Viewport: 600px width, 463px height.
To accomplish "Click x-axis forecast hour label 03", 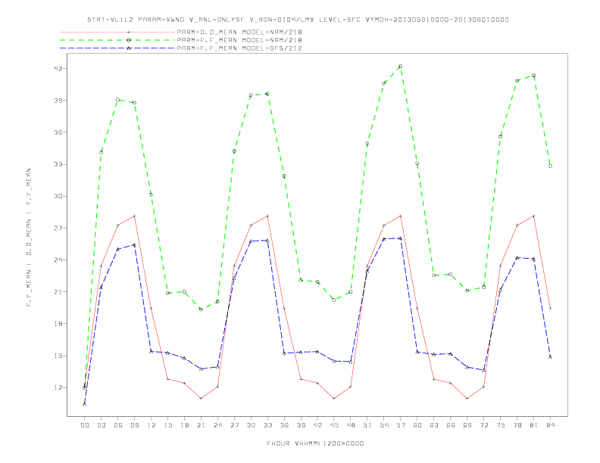I will 101,425.
